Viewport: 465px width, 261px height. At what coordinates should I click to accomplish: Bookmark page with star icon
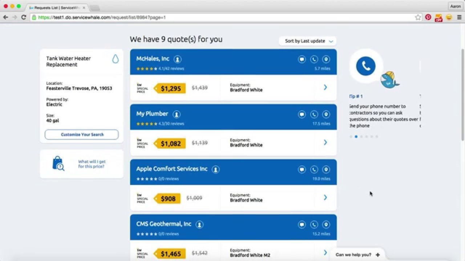pyautogui.click(x=418, y=17)
